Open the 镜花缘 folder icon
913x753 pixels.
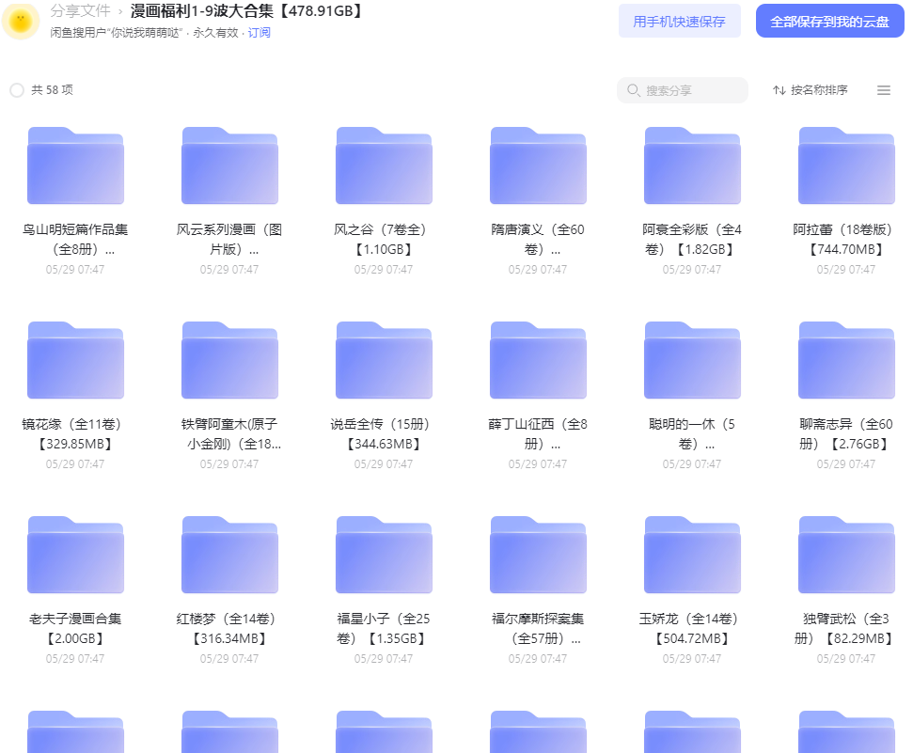pyautogui.click(x=76, y=360)
